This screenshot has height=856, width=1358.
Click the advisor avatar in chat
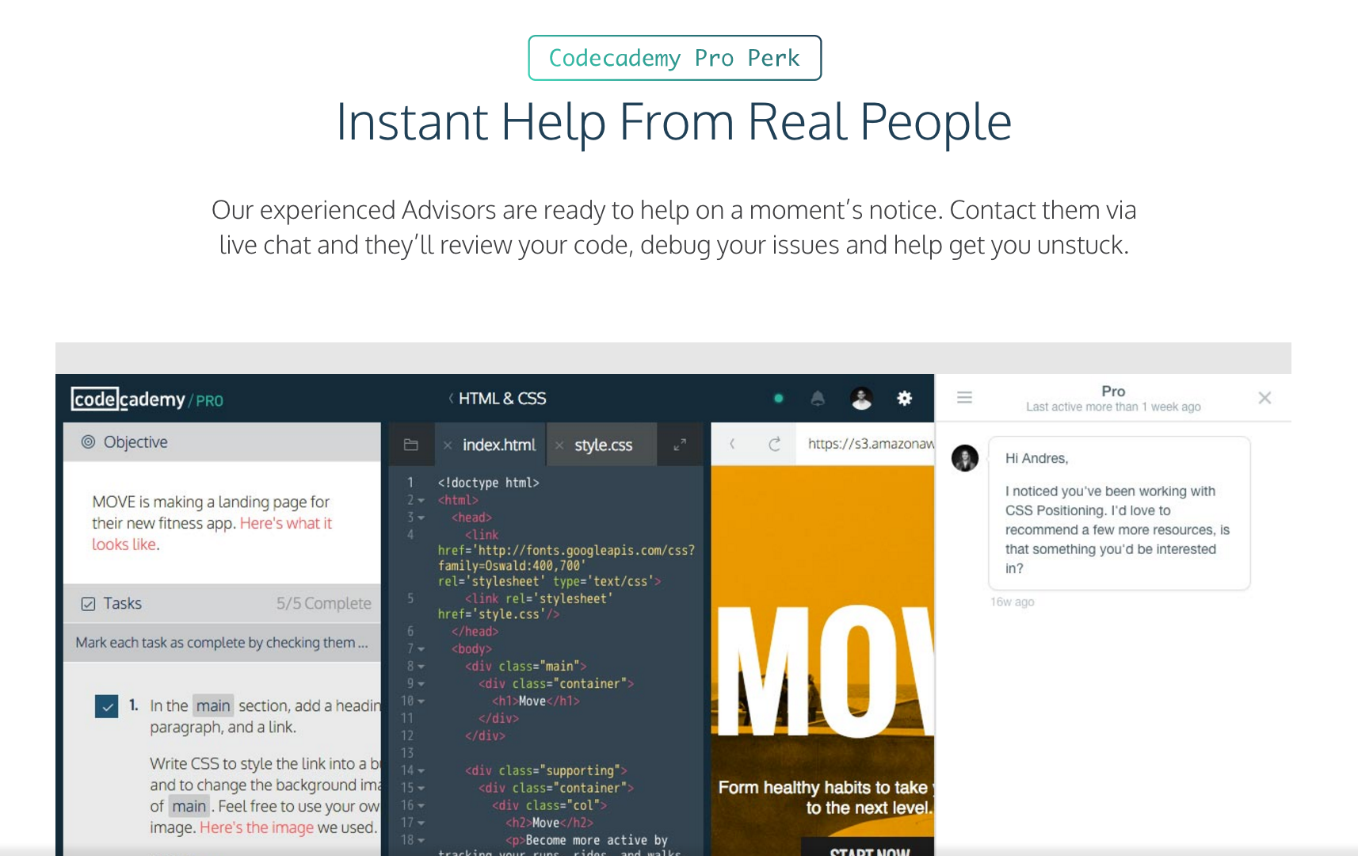[x=965, y=458]
